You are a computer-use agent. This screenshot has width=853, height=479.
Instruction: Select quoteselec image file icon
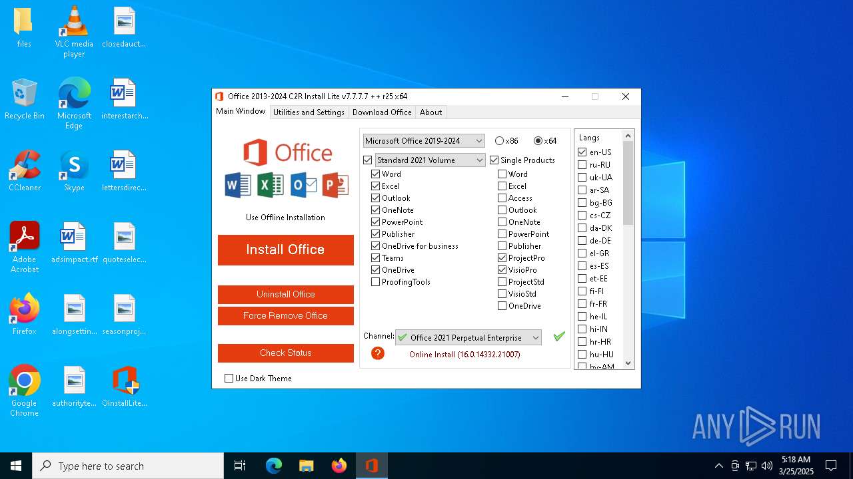click(x=125, y=243)
